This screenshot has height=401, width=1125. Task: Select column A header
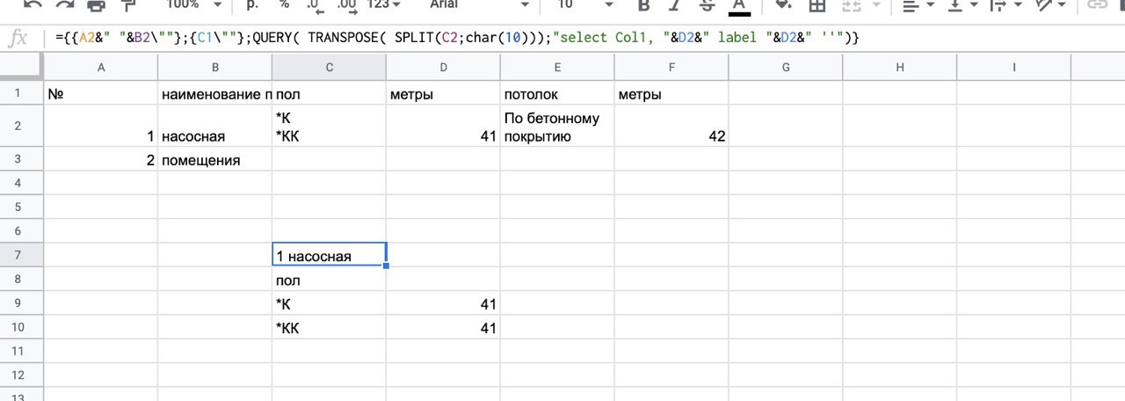[101, 67]
